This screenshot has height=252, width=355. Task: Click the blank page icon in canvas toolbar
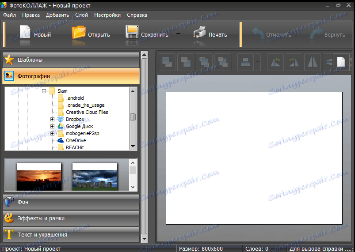pyautogui.click(x=341, y=62)
